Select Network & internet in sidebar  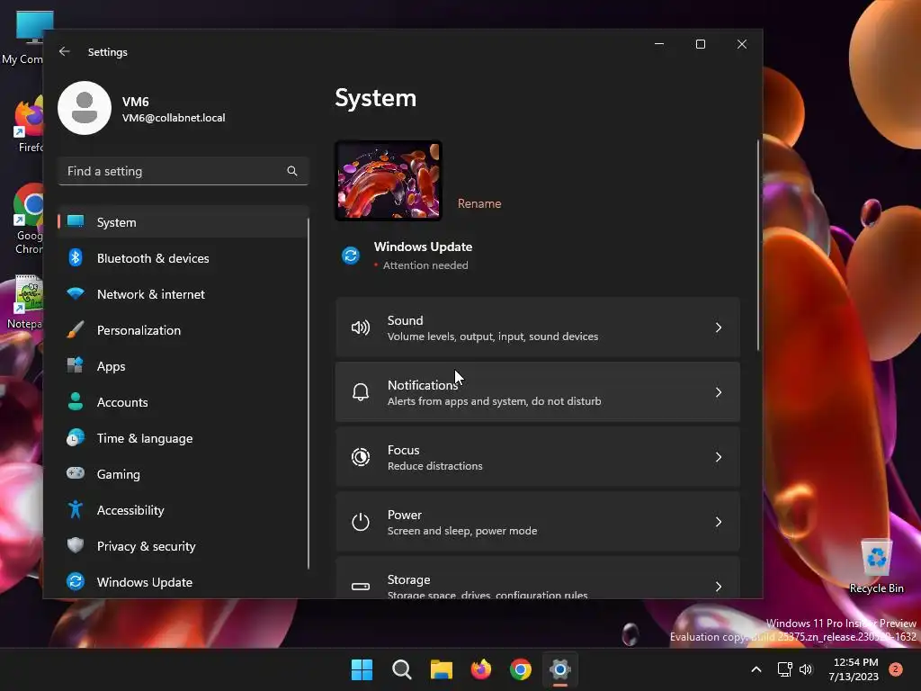(183, 294)
